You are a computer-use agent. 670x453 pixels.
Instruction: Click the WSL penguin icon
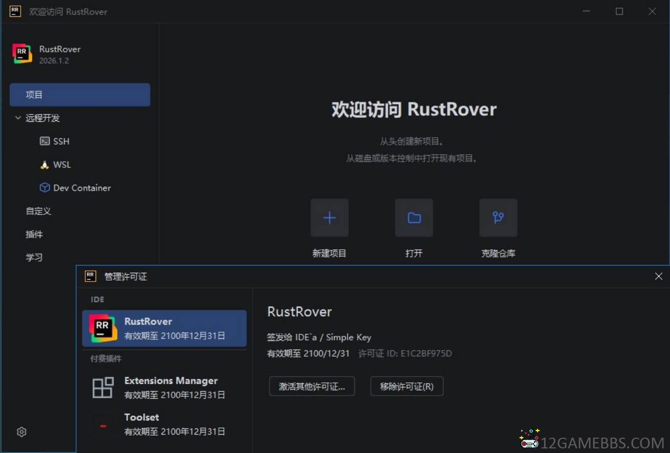point(44,164)
